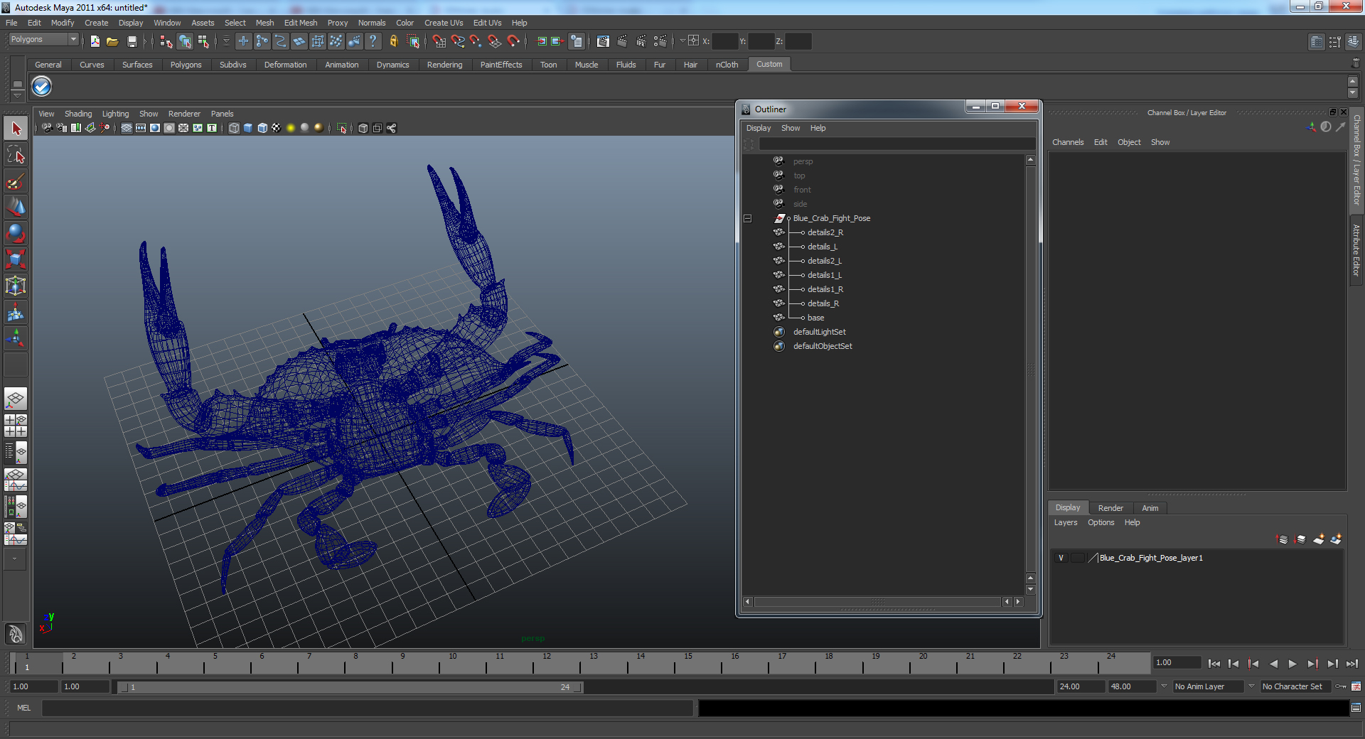Open a scene file from status line

click(112, 41)
